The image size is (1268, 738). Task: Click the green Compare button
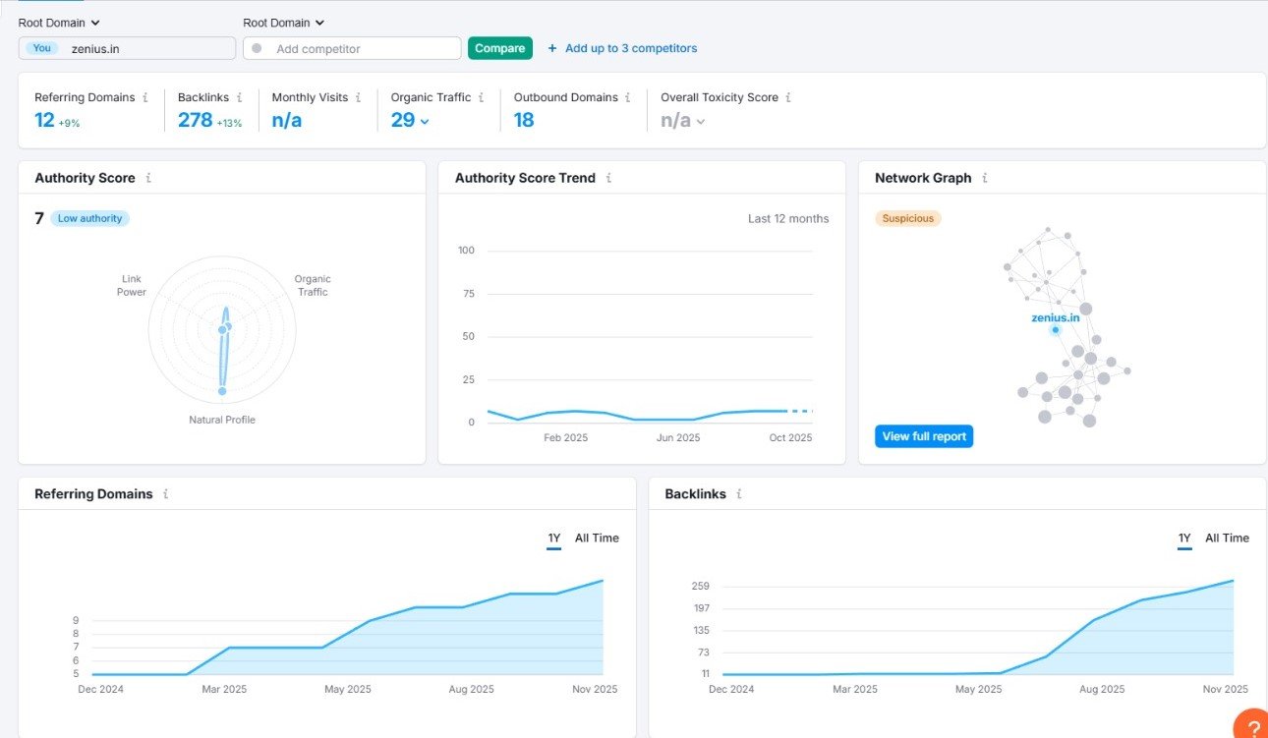click(499, 48)
